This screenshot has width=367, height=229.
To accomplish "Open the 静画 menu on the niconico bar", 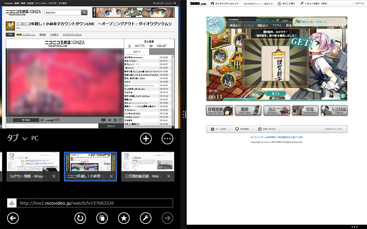I will (23, 3).
